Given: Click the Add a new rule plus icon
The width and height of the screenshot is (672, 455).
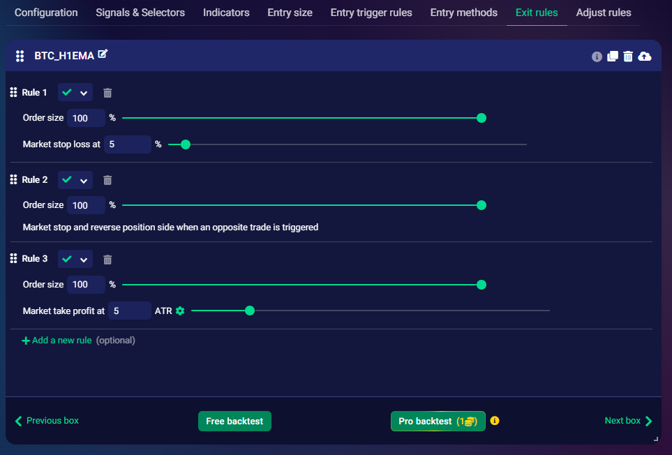Looking at the screenshot, I should (26, 341).
